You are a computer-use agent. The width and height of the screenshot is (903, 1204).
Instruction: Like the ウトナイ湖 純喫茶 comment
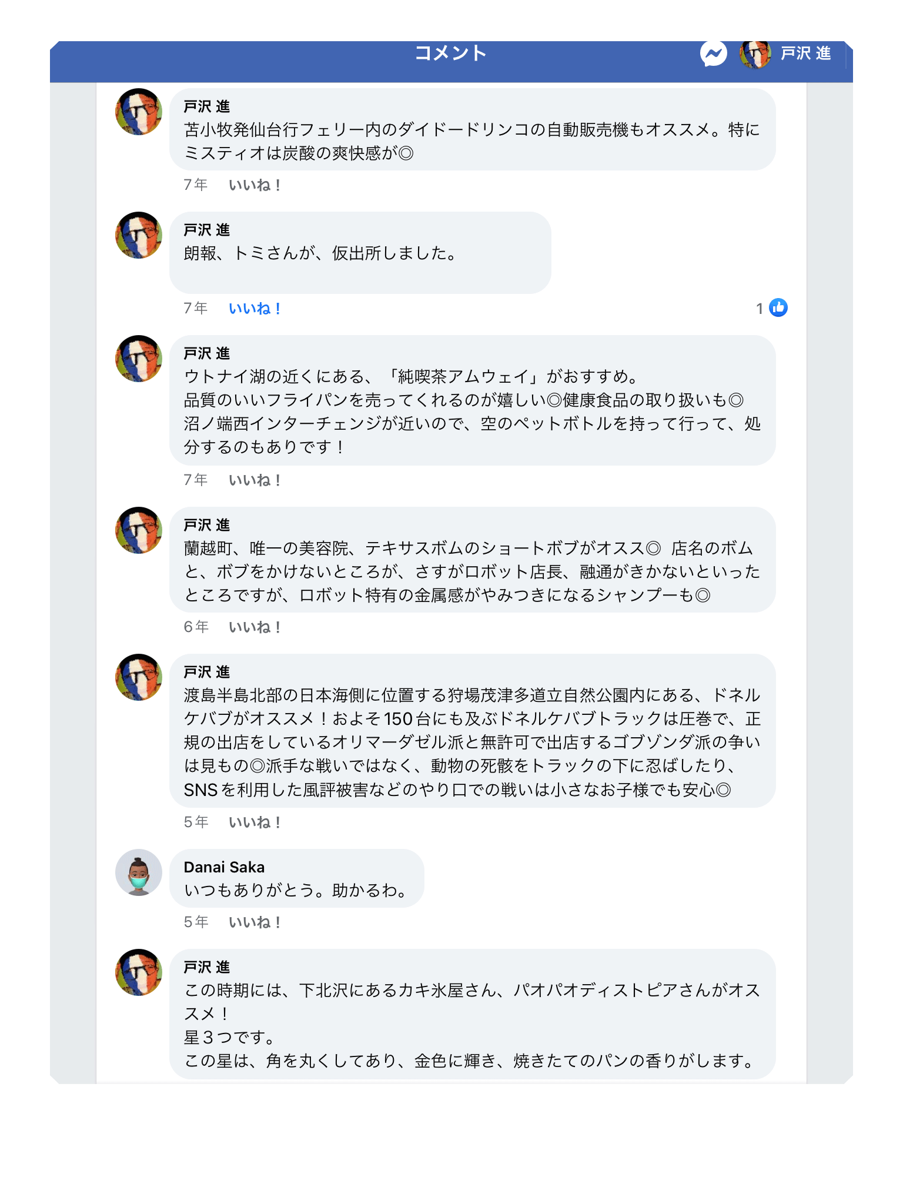coord(255,480)
